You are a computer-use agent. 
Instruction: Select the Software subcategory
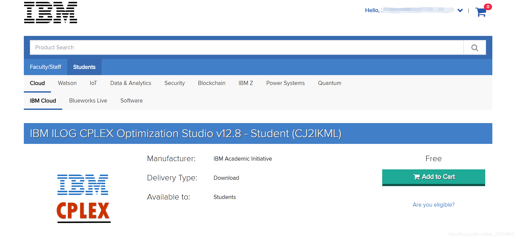(x=132, y=101)
